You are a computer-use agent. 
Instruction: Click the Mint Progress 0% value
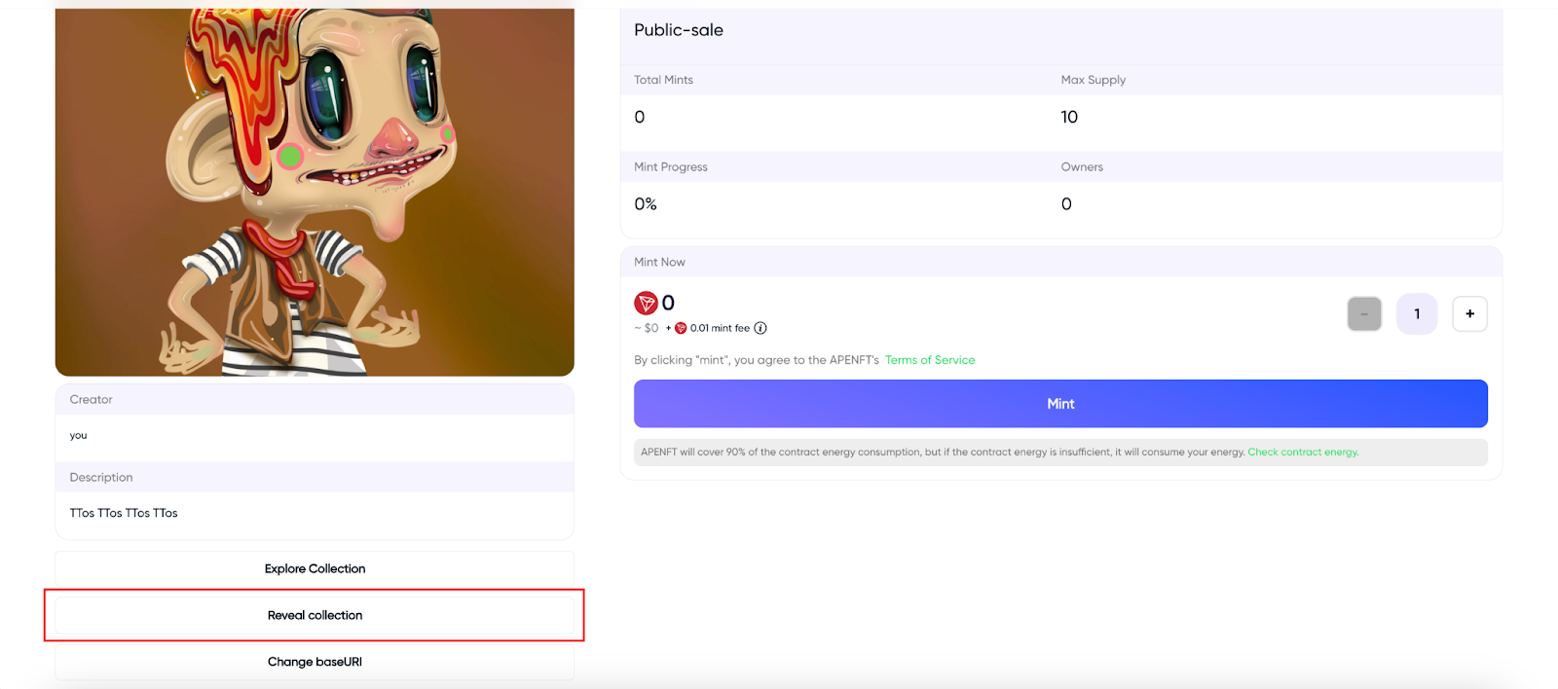[646, 204]
